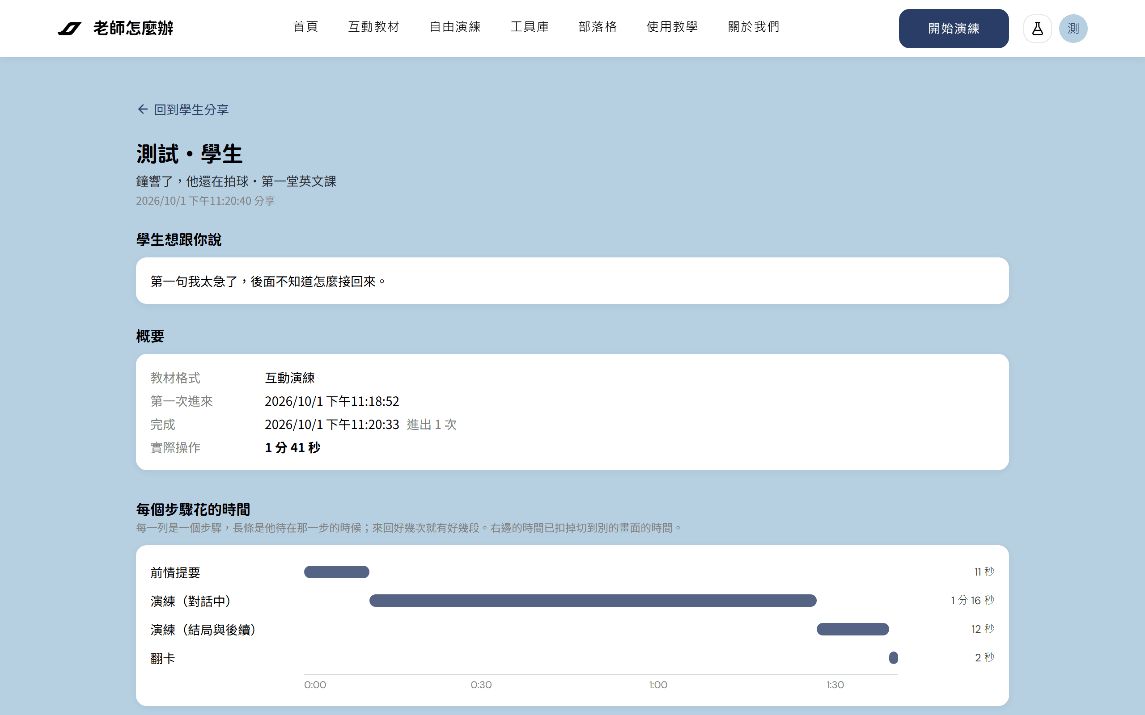This screenshot has width=1145, height=715.
Task: Click the 前情提要 row label
Action: coord(175,572)
